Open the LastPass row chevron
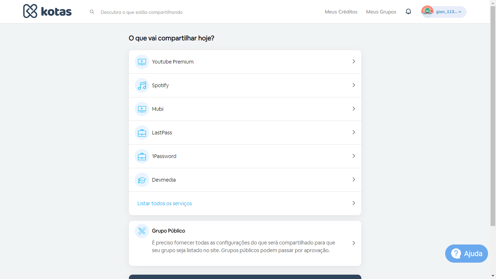Screen dimensions: 496x279 pyautogui.click(x=354, y=132)
